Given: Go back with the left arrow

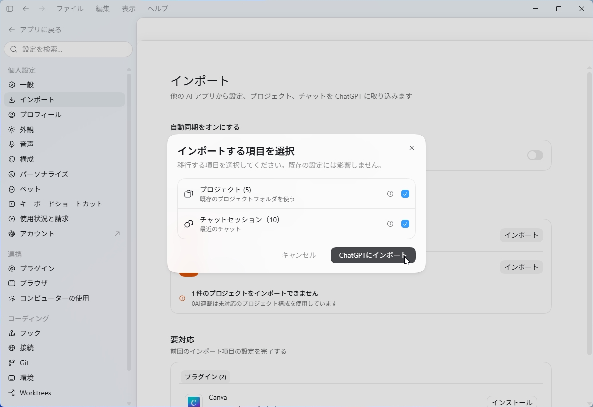Looking at the screenshot, I should [x=26, y=9].
